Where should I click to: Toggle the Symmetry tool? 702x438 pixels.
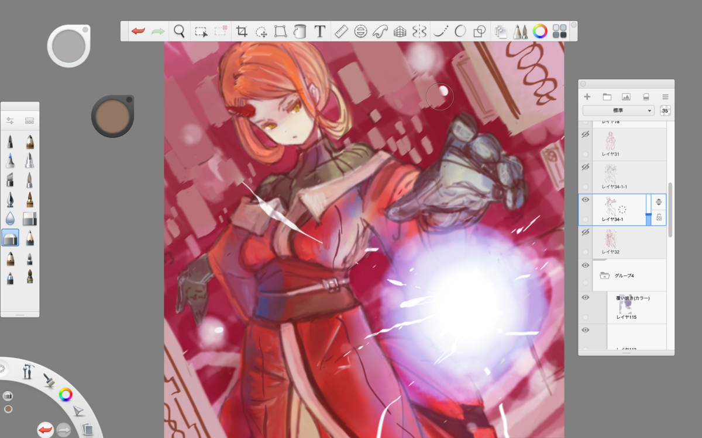419,31
